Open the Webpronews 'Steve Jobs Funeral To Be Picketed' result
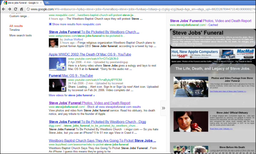 (94, 32)
